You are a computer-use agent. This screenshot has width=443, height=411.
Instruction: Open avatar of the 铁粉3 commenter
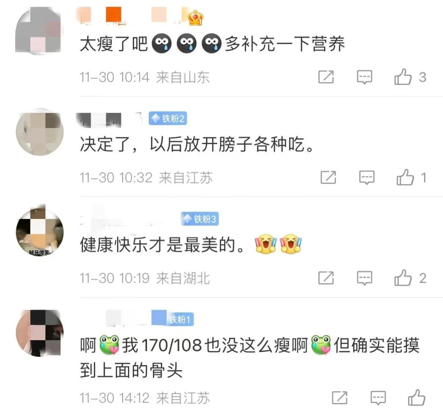point(39,232)
